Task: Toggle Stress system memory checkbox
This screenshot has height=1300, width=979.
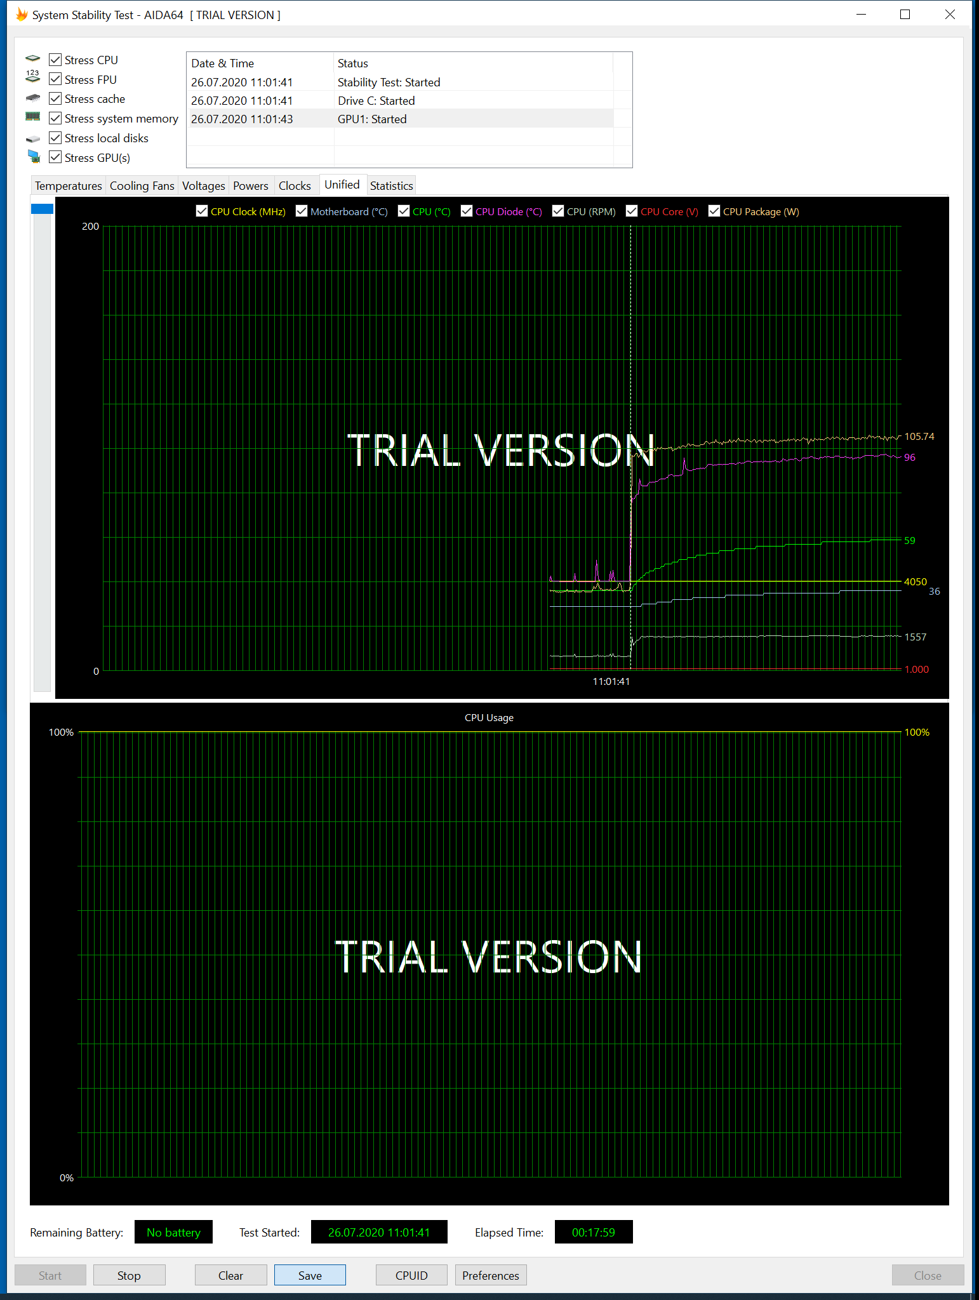Action: 55,118
